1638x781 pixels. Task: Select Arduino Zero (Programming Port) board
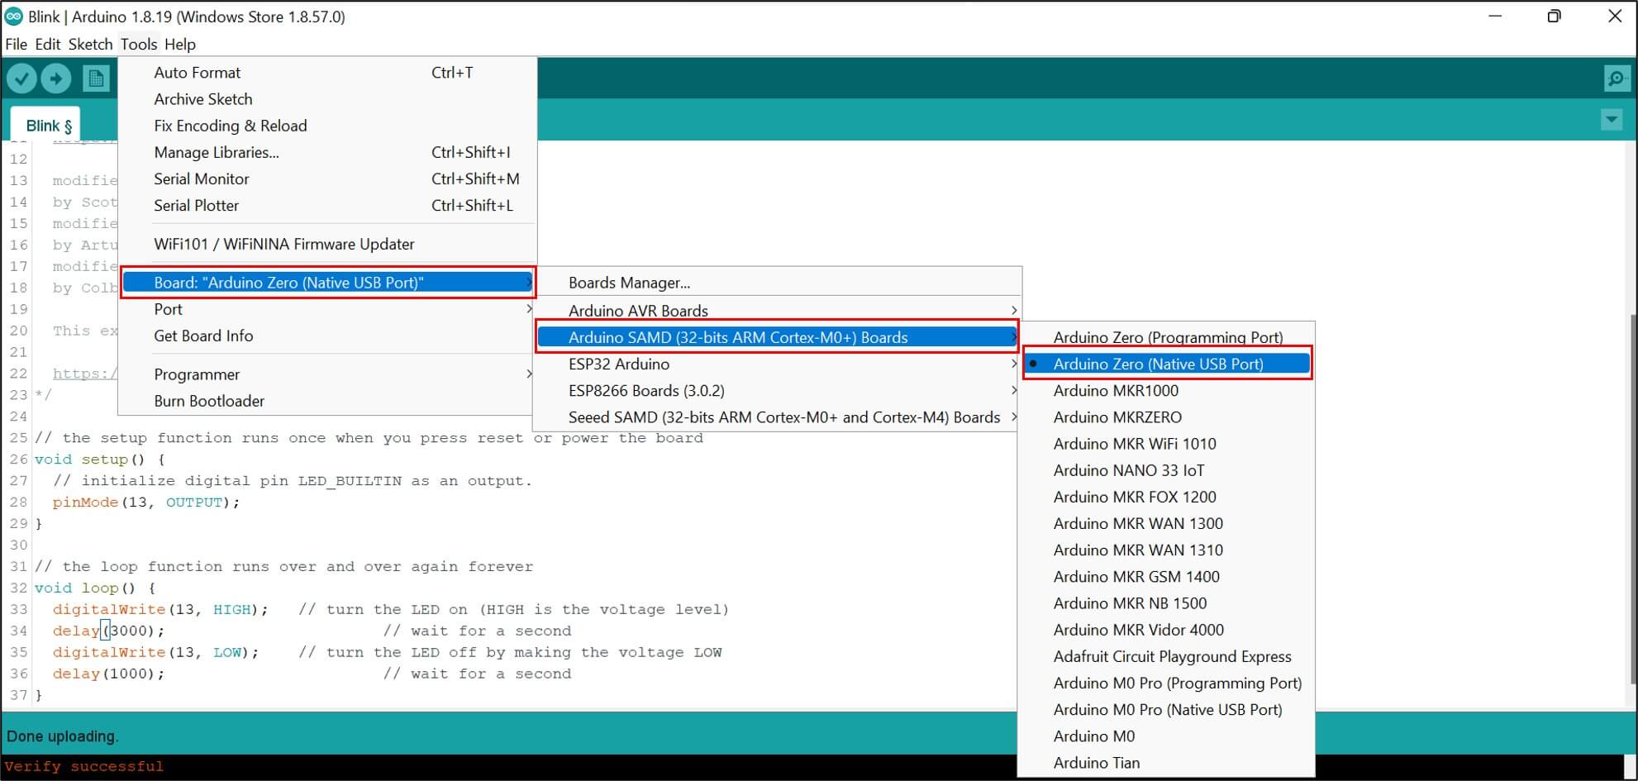tap(1167, 337)
